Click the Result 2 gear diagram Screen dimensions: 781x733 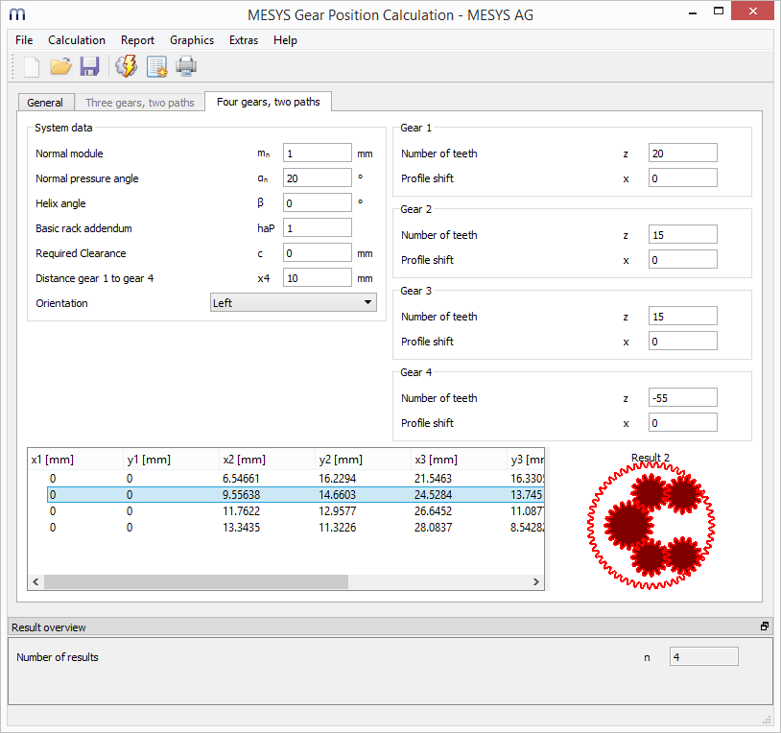click(x=651, y=524)
